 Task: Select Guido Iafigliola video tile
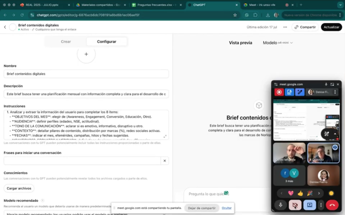point(289,153)
